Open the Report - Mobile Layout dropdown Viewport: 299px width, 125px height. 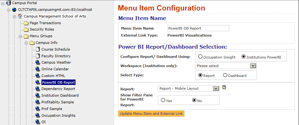coord(189,88)
